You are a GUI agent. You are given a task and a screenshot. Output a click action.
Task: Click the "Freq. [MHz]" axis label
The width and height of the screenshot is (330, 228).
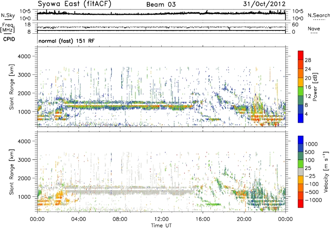[7, 28]
